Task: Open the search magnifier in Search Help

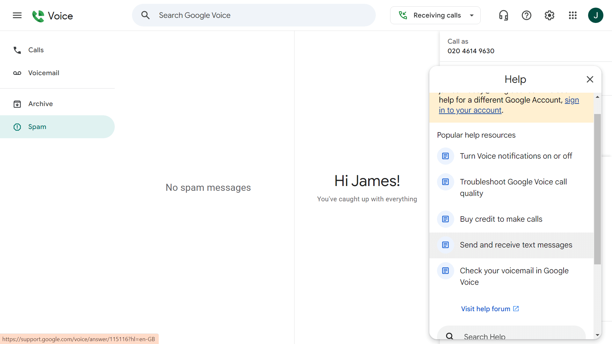Action: 449,336
